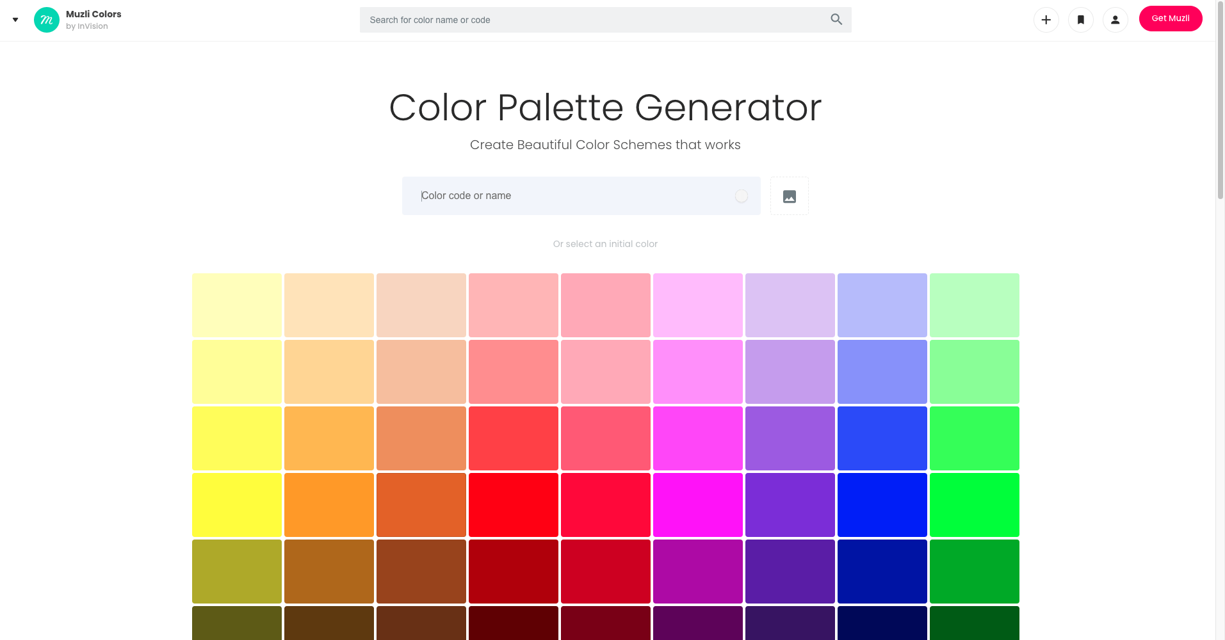Expand the dropdown arrow beside Muzli logo
This screenshot has width=1225, height=640.
click(x=15, y=20)
